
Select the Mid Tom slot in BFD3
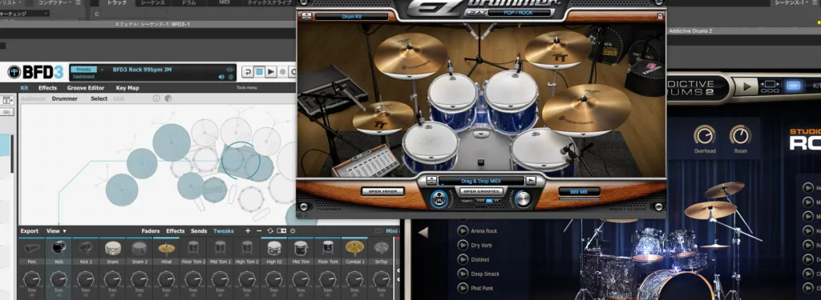coord(301,251)
